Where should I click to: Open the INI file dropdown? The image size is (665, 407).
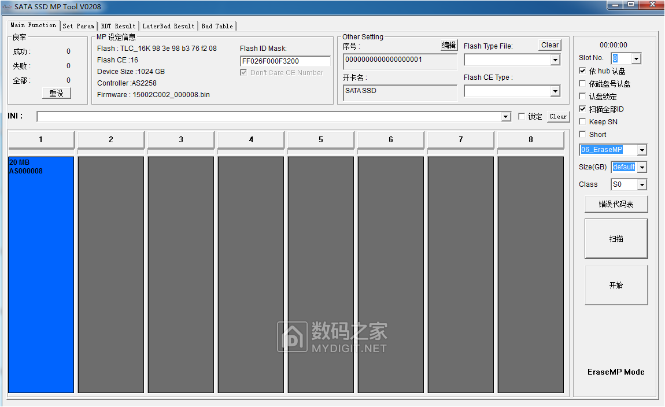pyautogui.click(x=505, y=117)
